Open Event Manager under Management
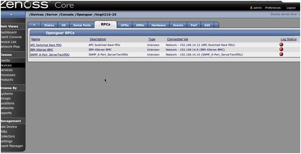 pyautogui.click(x=12, y=146)
